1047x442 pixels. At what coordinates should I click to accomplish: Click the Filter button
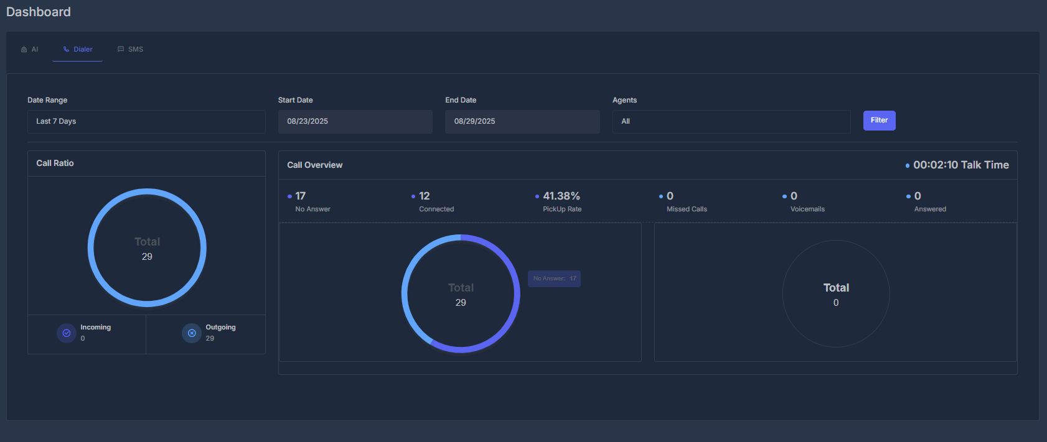point(879,121)
